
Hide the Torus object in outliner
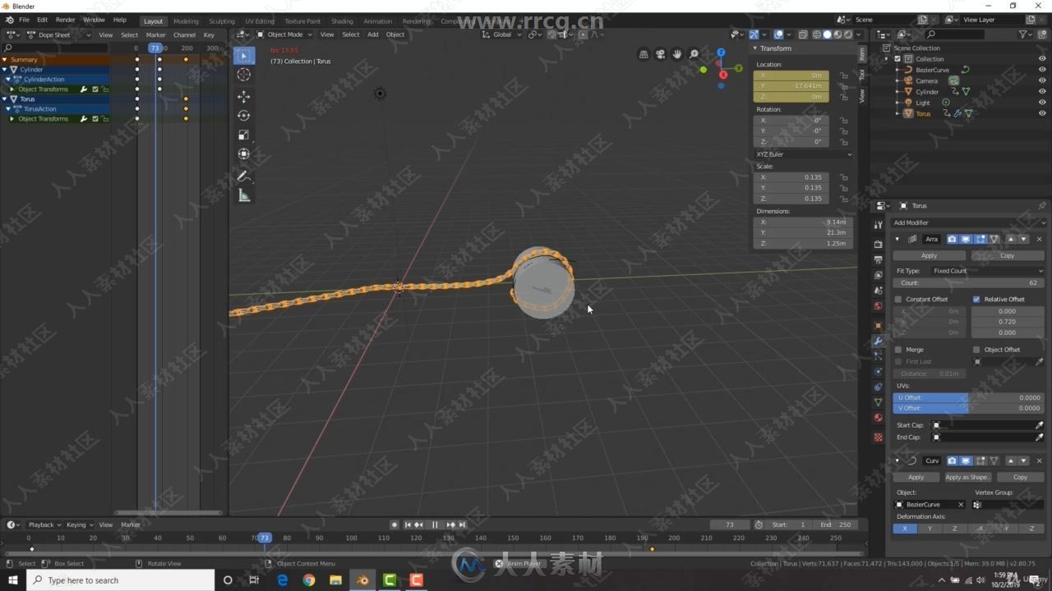tap(1042, 113)
